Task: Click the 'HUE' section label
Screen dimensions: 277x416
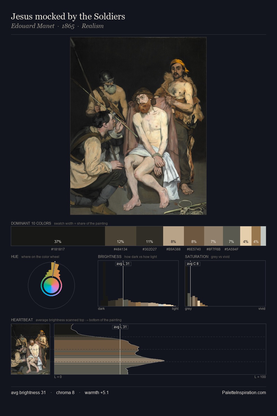Action: pos(15,257)
